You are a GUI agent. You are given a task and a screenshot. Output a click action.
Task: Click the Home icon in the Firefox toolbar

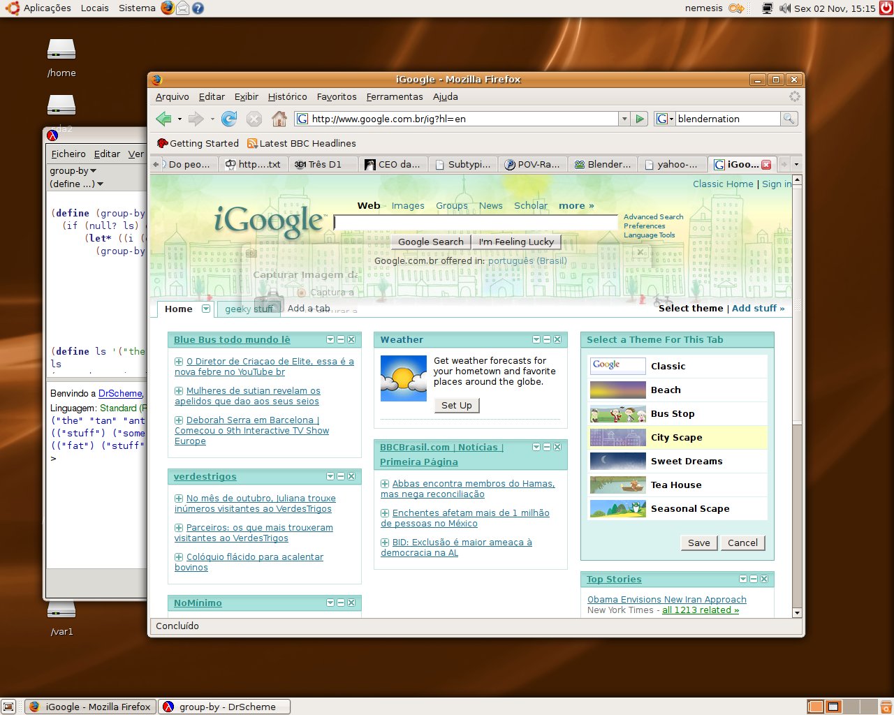pos(279,119)
